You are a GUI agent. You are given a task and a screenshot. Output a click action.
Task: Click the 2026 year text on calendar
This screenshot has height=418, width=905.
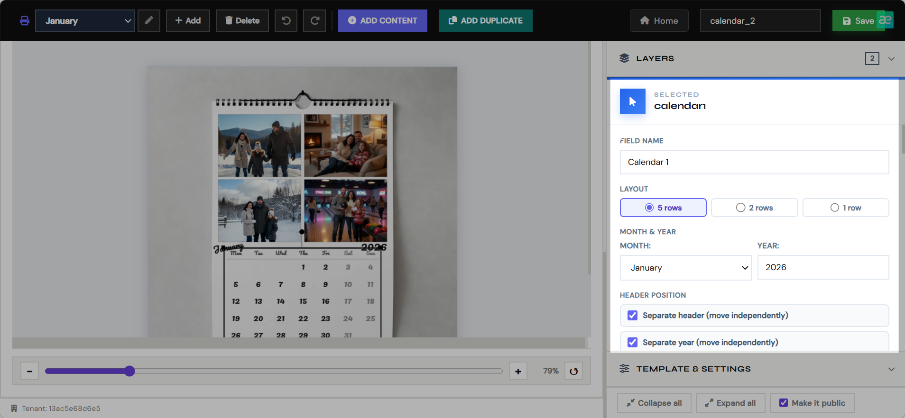point(374,247)
